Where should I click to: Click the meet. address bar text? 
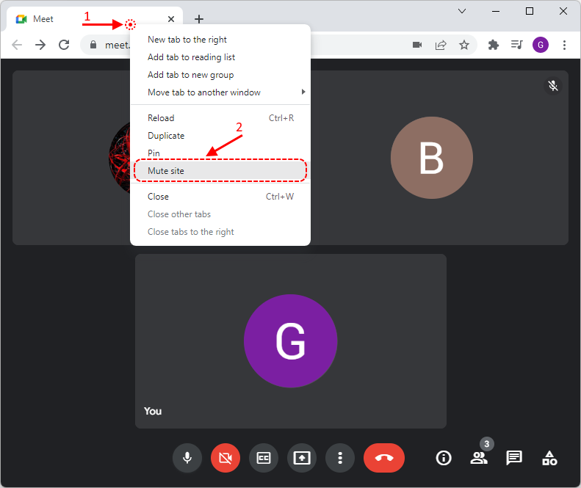118,45
